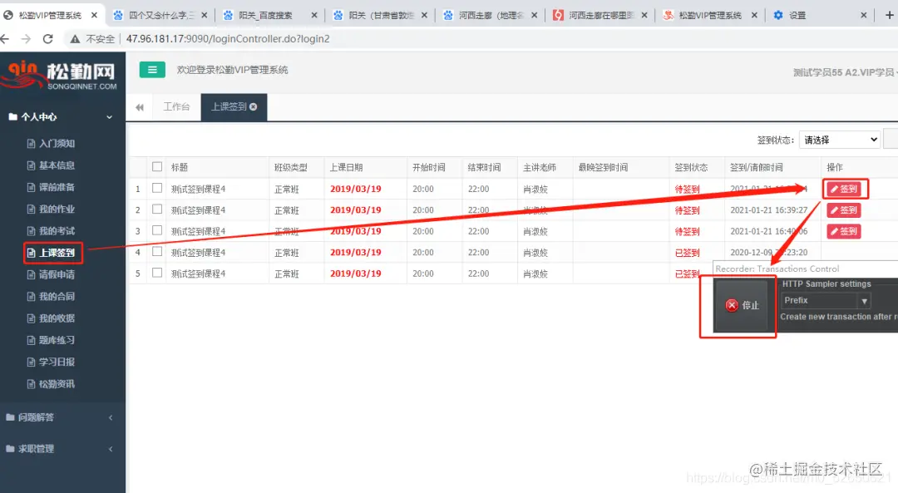Expand the 求职管理 sidebar section
Screen dimensions: 898x493
click(62, 449)
